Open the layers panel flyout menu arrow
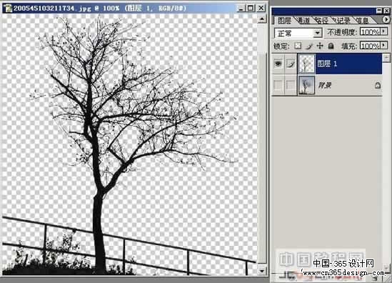Viewport: 392px width, 283px height. pyautogui.click(x=386, y=19)
